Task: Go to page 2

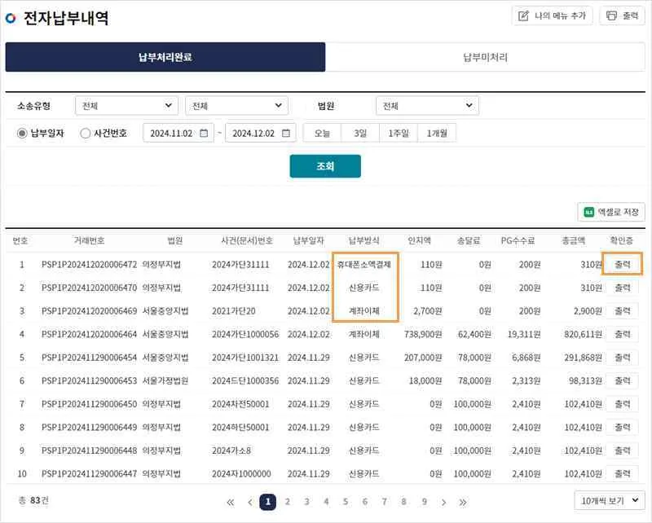Action: pos(288,502)
